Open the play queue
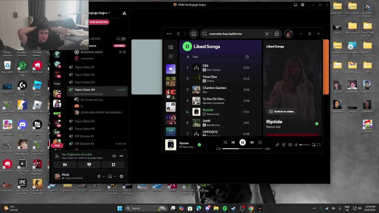 pos(284,145)
